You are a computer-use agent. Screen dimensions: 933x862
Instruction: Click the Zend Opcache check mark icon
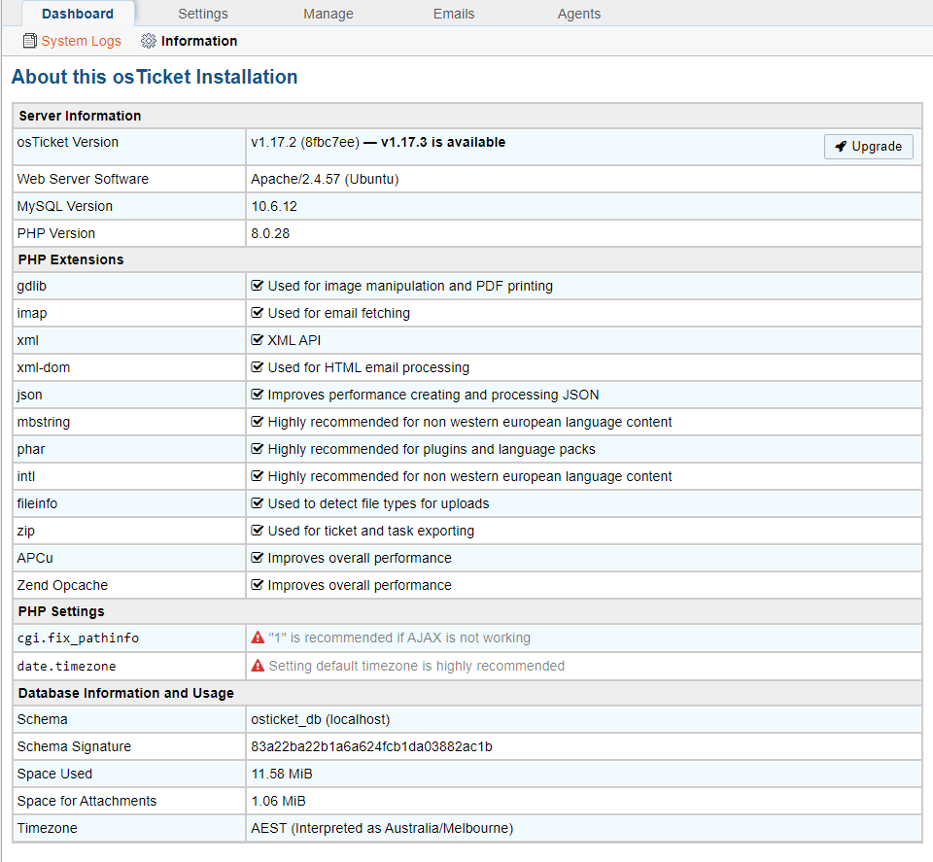(x=257, y=585)
